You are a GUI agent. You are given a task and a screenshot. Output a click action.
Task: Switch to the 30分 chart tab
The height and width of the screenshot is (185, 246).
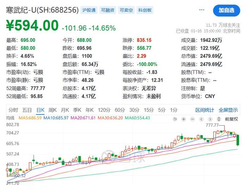(x=134, y=110)
